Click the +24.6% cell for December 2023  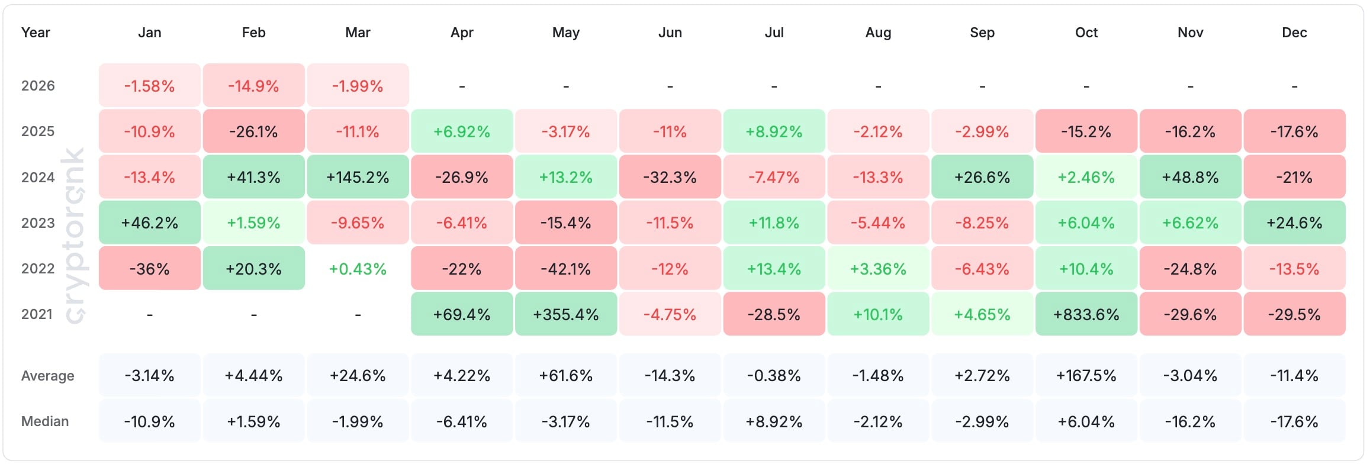(x=1294, y=223)
